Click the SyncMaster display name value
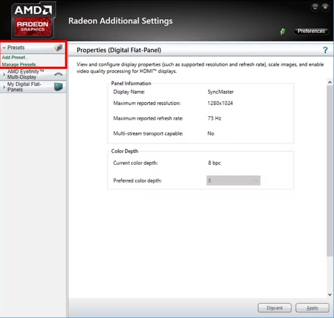The image size is (334, 318). 221,92
